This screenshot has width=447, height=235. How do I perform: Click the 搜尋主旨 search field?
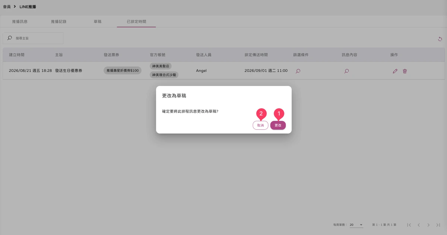pos(33,38)
